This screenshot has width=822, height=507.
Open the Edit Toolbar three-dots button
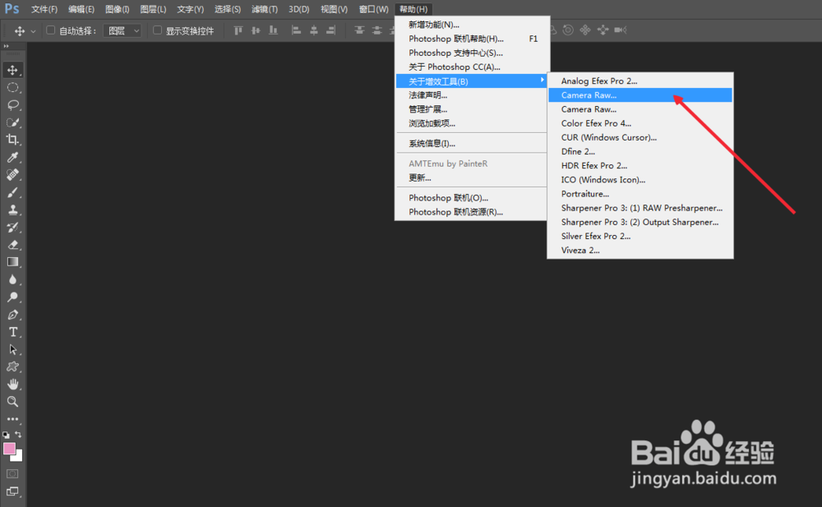(12, 419)
